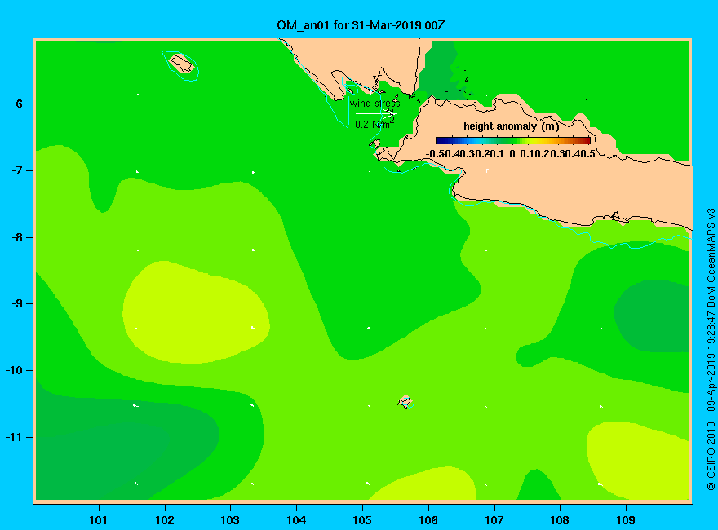This screenshot has width=718, height=530.
Task: Click the outlined island near 102.3°E, 5.4°S
Action: [182, 64]
